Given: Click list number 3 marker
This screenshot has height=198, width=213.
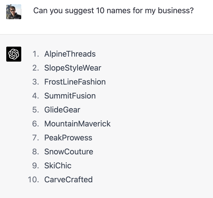Looking at the screenshot, I should (36, 82).
